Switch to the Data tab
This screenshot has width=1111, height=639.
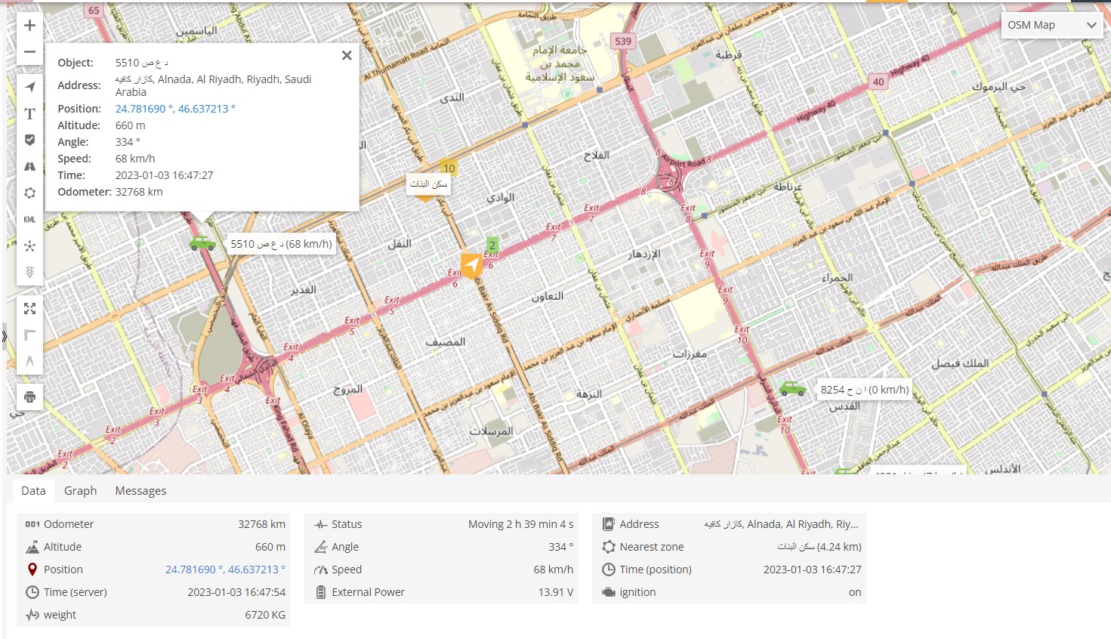point(33,490)
